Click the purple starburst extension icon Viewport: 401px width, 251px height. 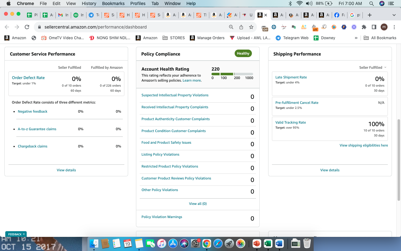click(354, 27)
